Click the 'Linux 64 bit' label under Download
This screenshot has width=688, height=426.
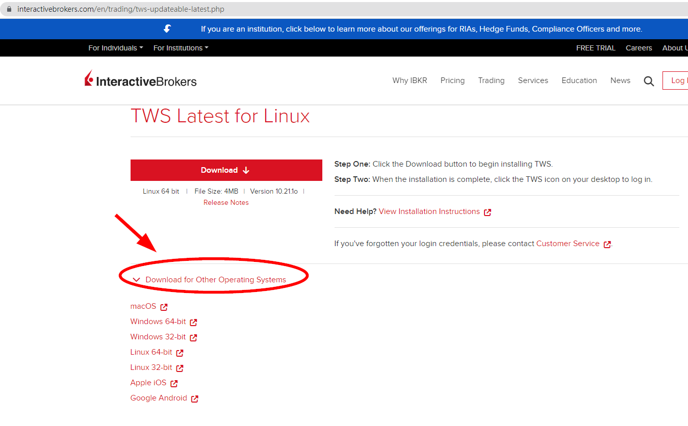[x=161, y=191]
